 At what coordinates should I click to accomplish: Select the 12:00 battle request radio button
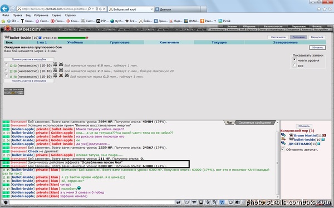tap(6, 70)
